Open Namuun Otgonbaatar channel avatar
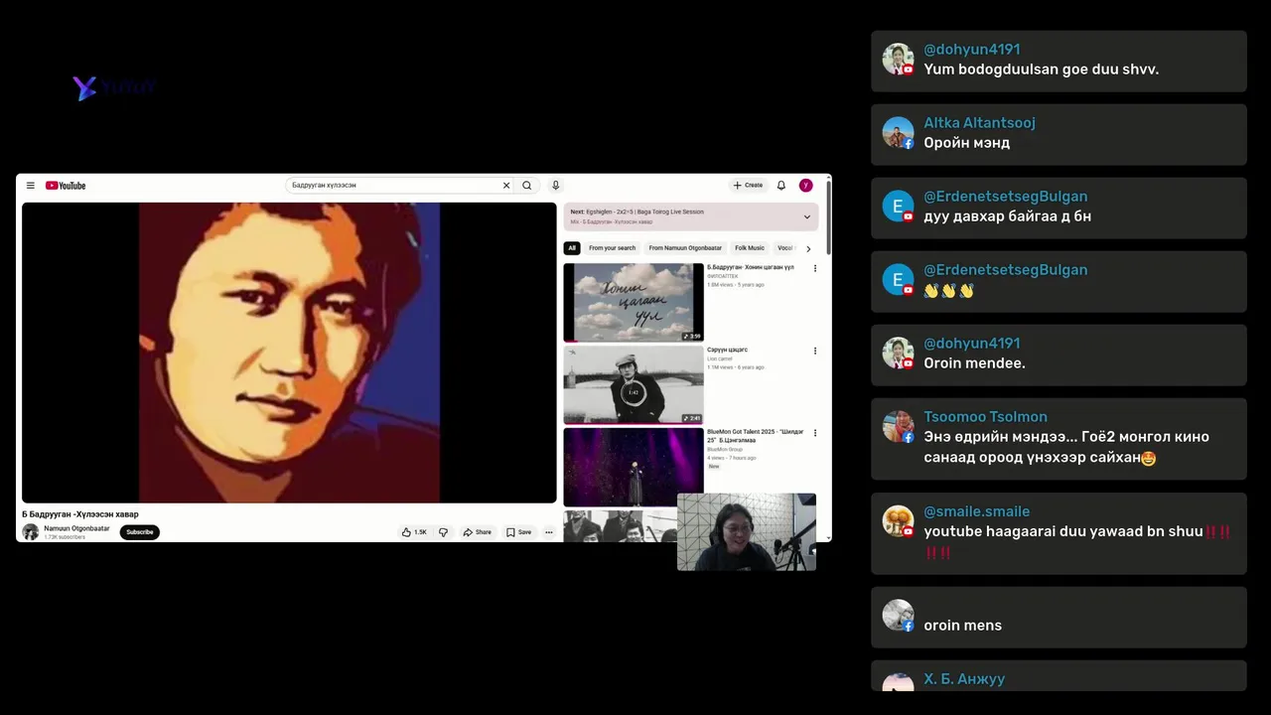This screenshot has width=1271, height=715. tap(31, 532)
